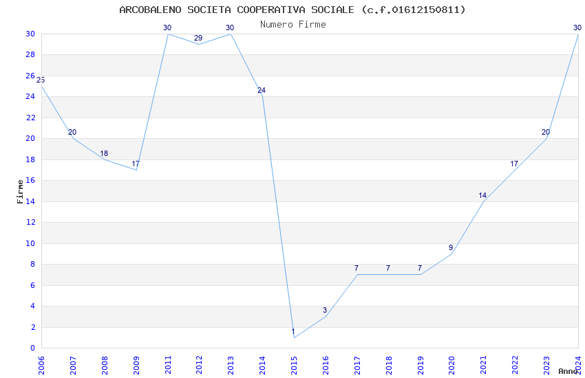585x378 pixels.
Task: Click the data label 25 for year 2006
Action: point(41,80)
